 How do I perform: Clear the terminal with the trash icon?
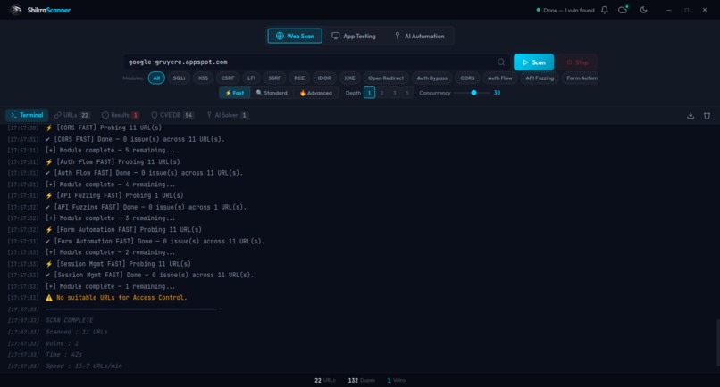tap(707, 116)
